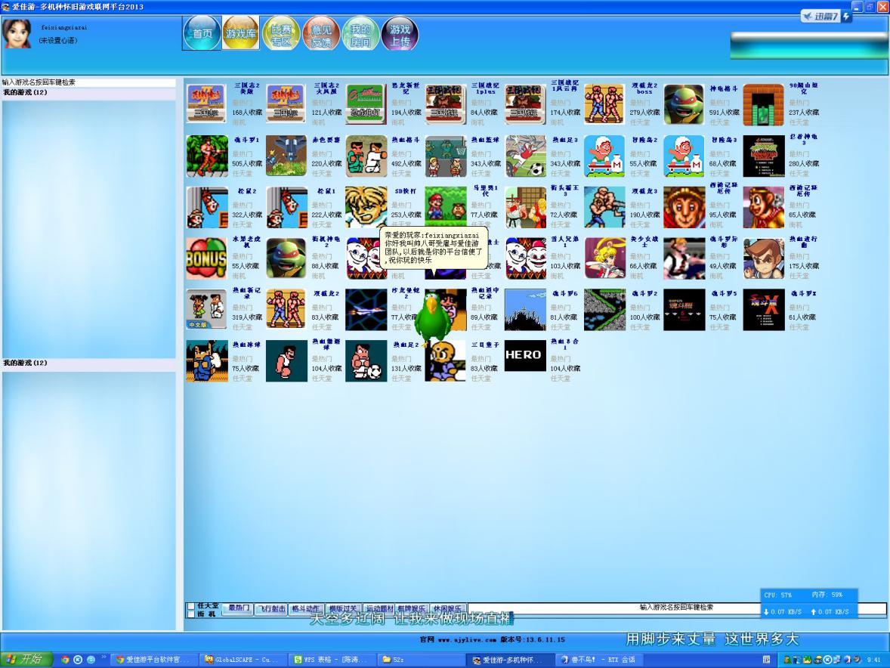
Task: Open the 首页 home bubble
Action: (x=202, y=33)
